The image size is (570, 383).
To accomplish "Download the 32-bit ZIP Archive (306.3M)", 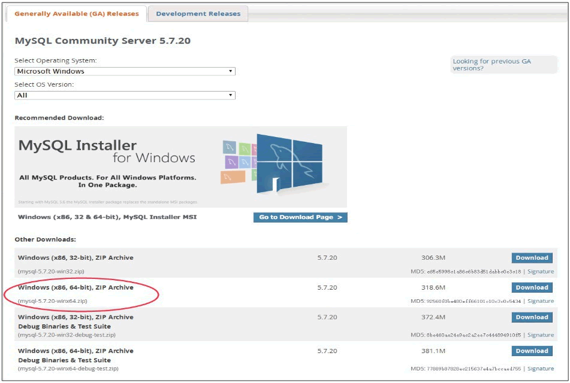I will click(532, 258).
